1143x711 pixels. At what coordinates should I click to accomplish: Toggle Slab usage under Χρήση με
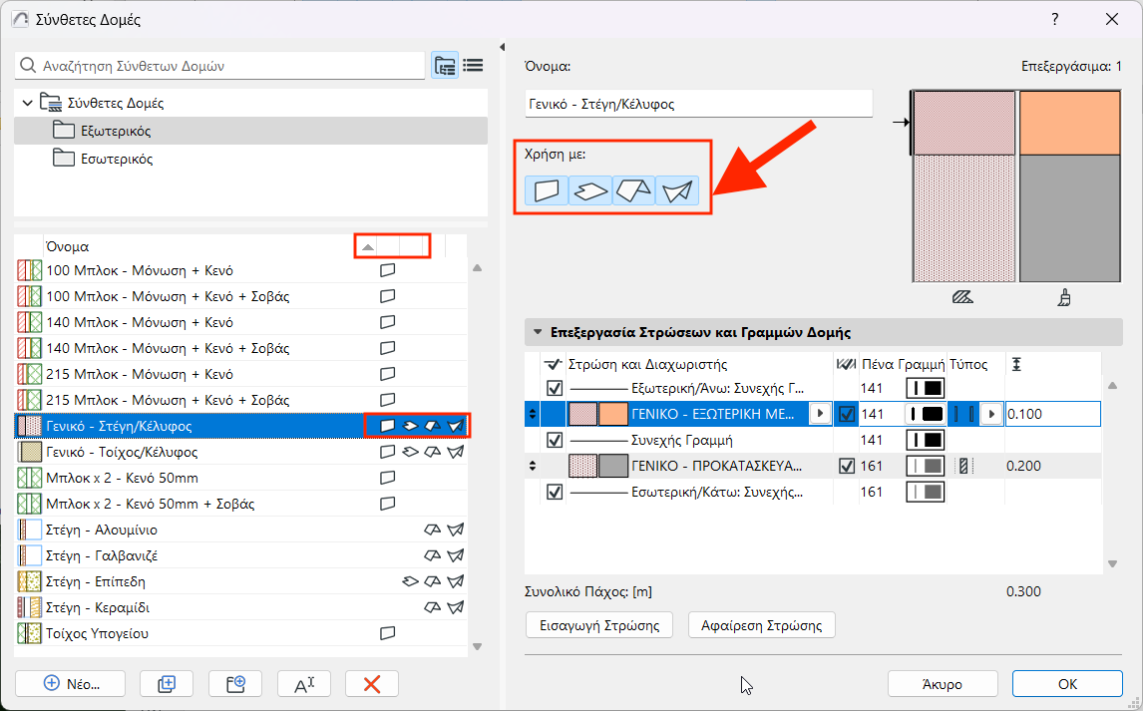590,190
